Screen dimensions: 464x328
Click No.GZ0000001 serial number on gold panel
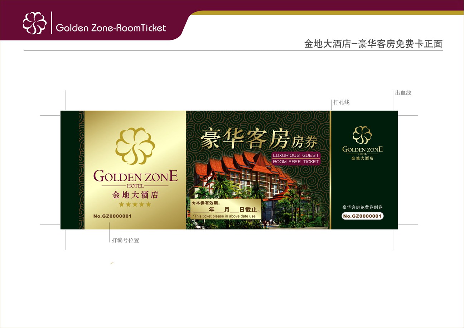point(112,216)
